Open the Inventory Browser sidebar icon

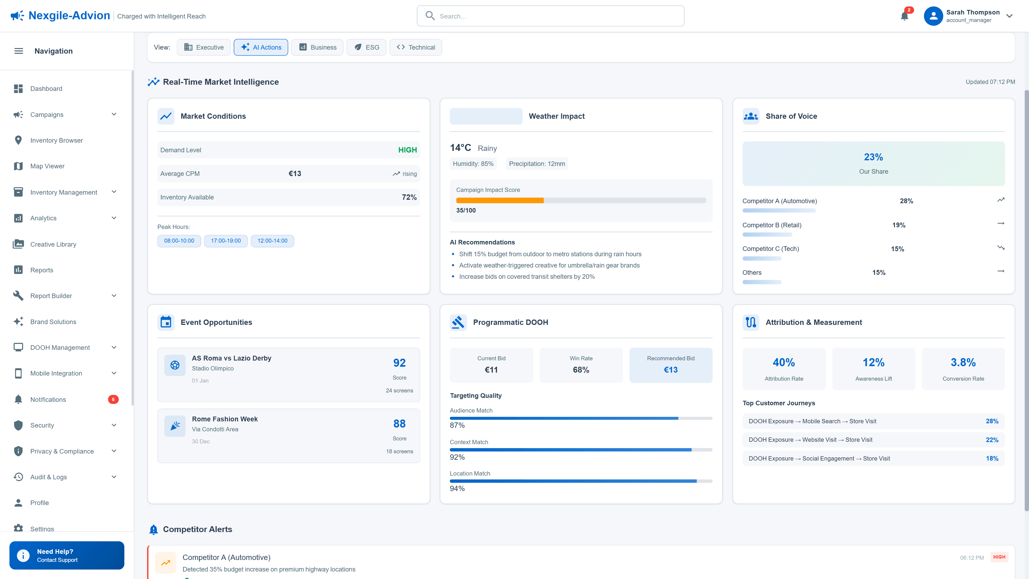tap(18, 140)
